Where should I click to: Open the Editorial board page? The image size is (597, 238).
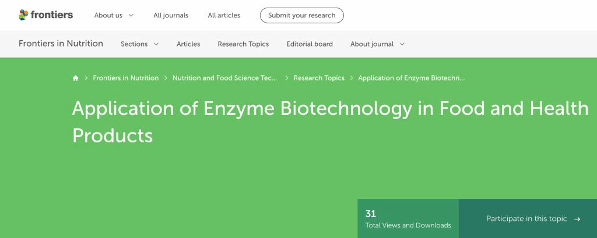(x=310, y=44)
